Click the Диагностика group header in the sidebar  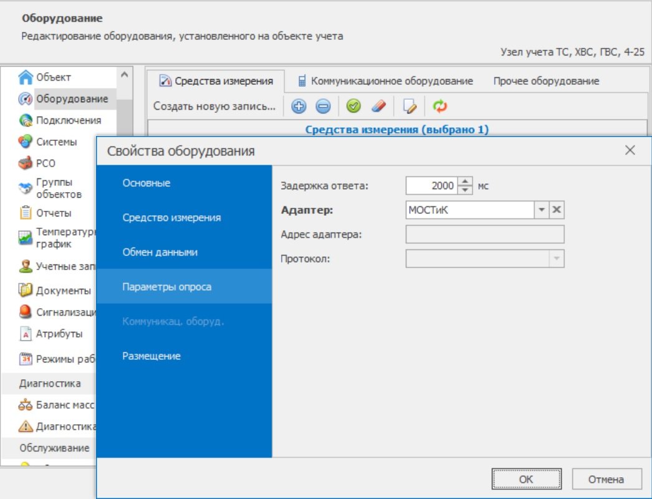[x=50, y=384]
